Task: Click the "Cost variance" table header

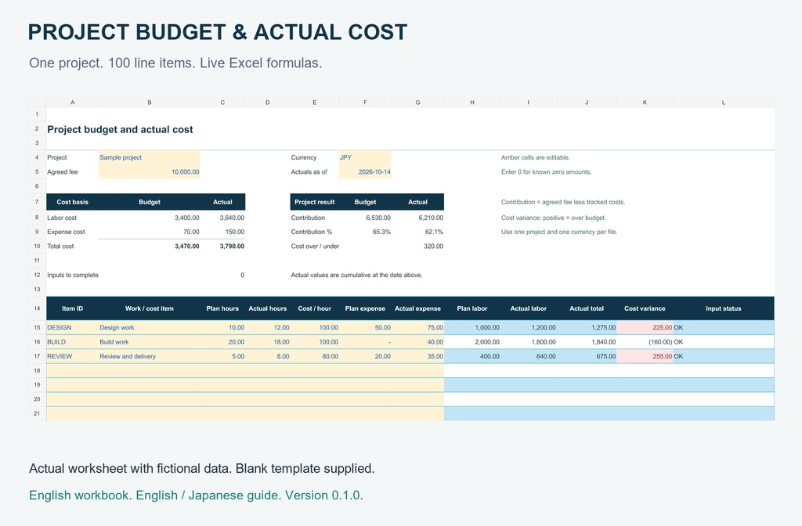Action: click(x=645, y=308)
